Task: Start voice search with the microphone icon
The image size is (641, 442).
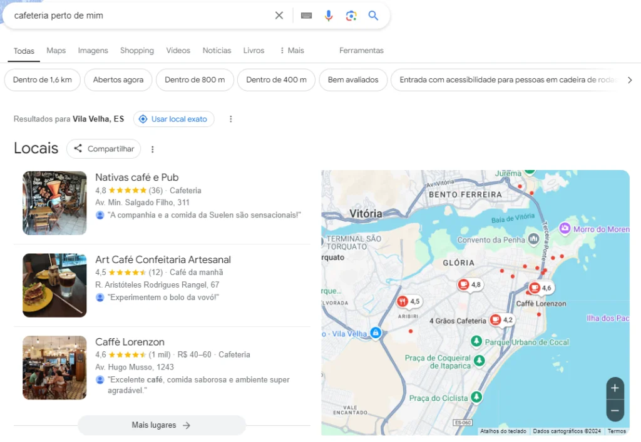Action: click(328, 16)
